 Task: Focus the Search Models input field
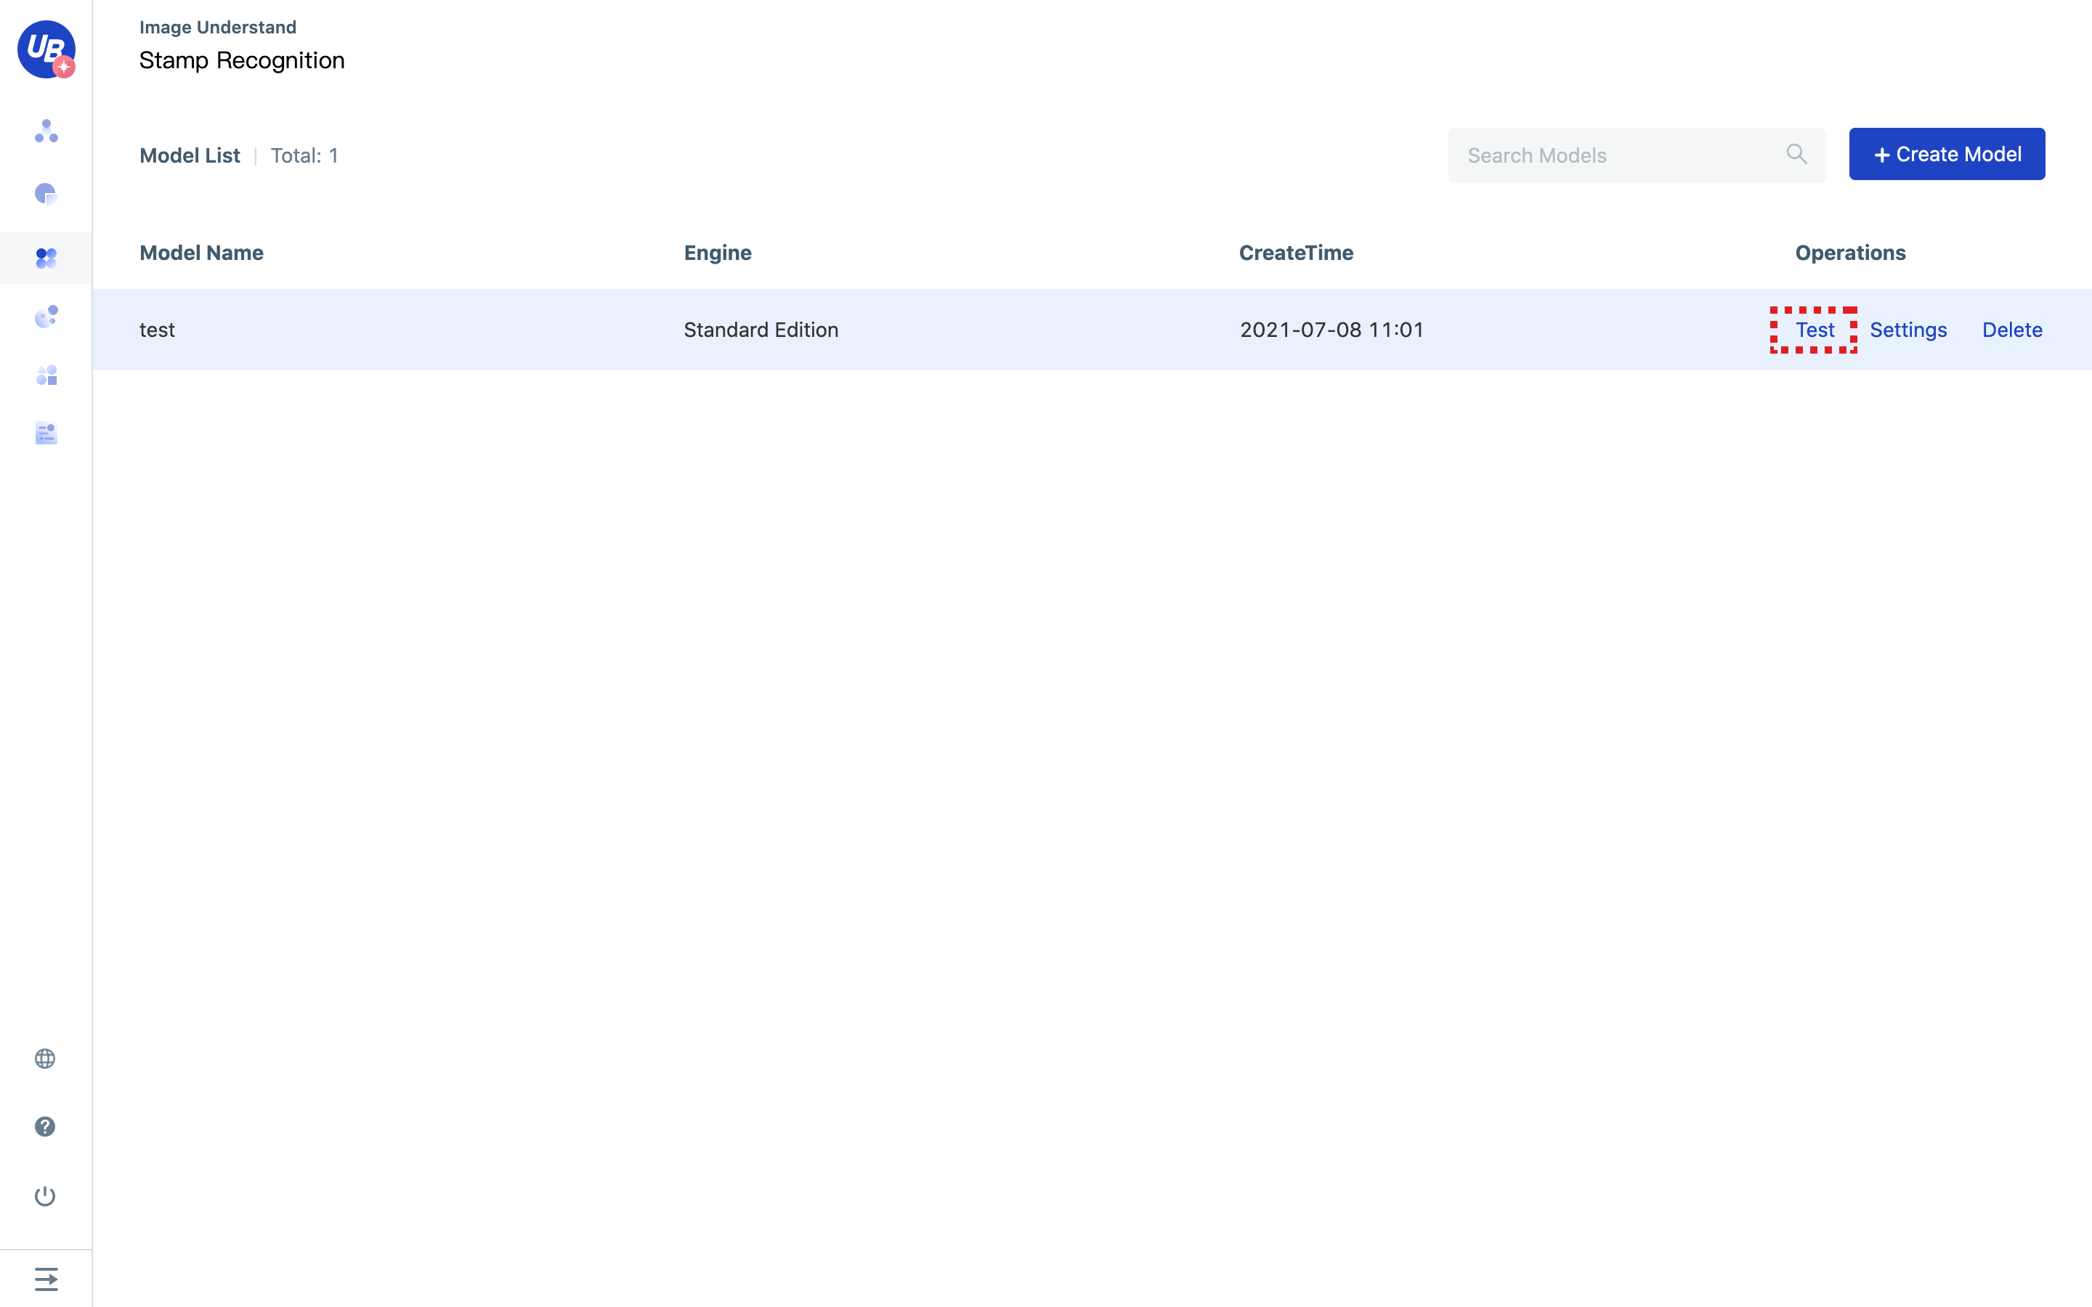pyautogui.click(x=1637, y=155)
